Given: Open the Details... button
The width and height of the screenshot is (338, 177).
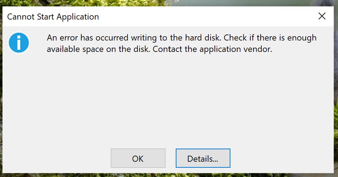Looking at the screenshot, I should coord(203,158).
